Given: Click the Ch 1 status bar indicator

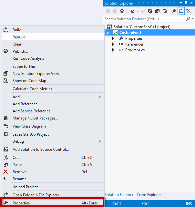Looking at the screenshot, I should point(146,204).
